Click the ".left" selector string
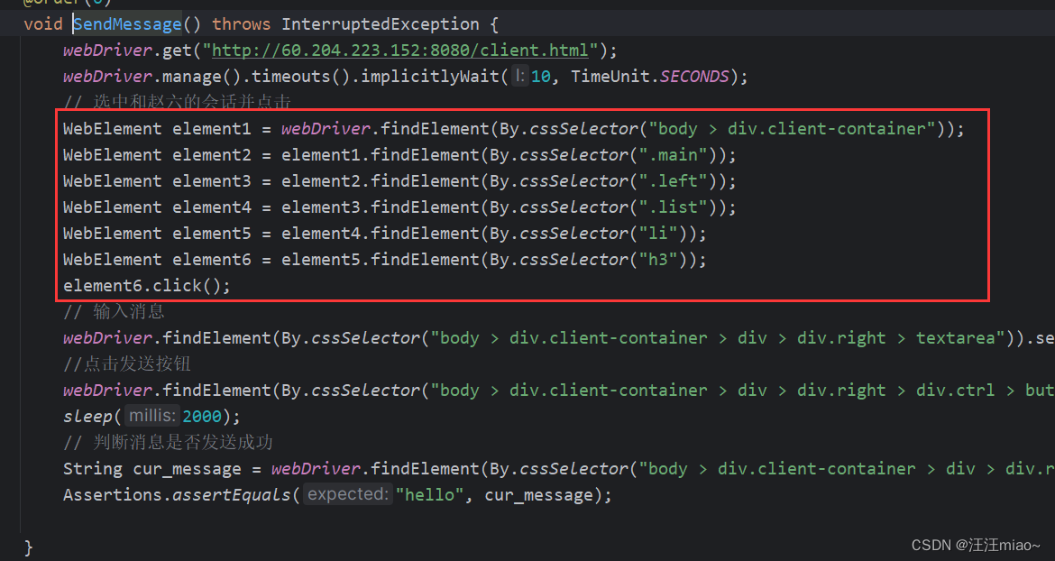This screenshot has height=561, width=1055. (673, 181)
